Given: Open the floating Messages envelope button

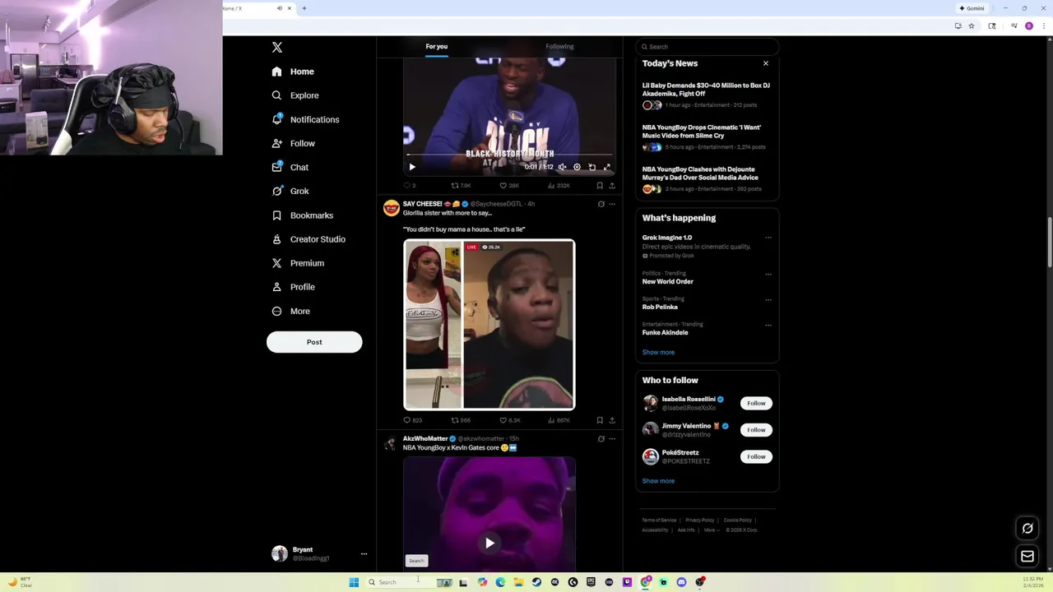Looking at the screenshot, I should coord(1027,557).
